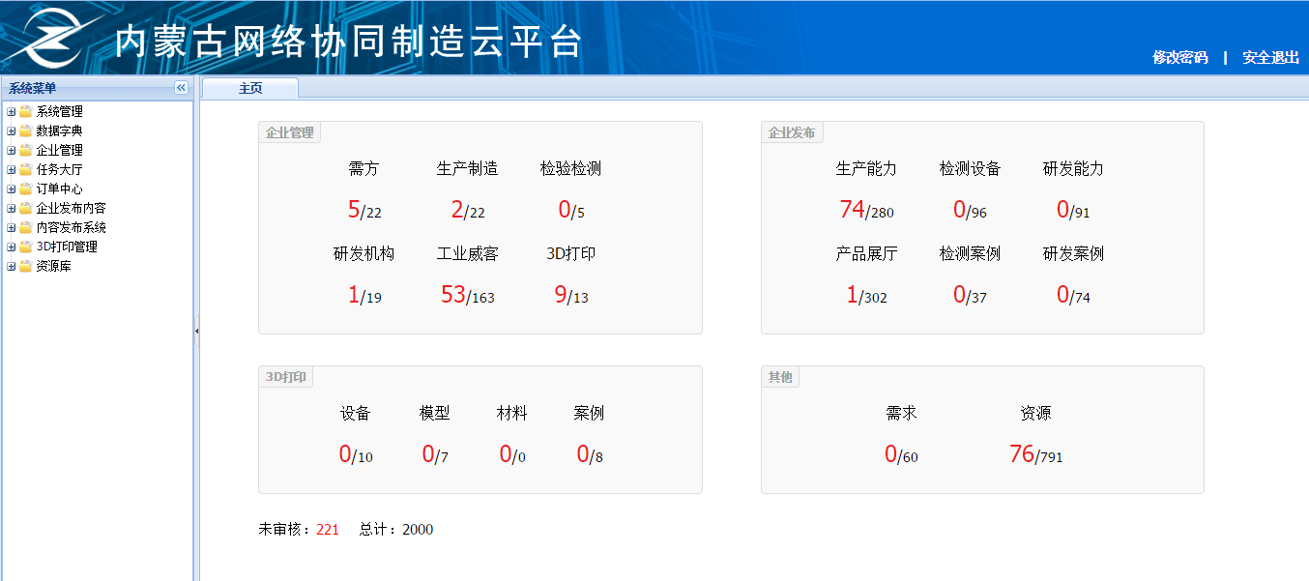Click the folder icon beside 数据字典
This screenshot has height=581, width=1309.
coord(25,131)
